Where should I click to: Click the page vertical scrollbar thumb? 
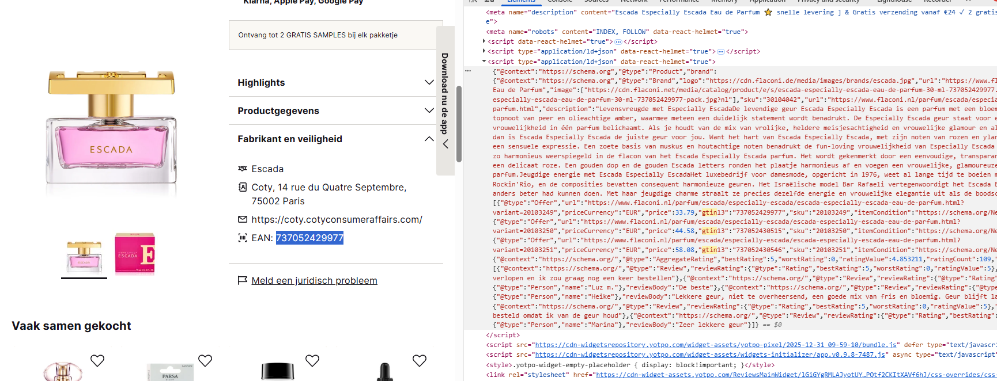click(459, 124)
